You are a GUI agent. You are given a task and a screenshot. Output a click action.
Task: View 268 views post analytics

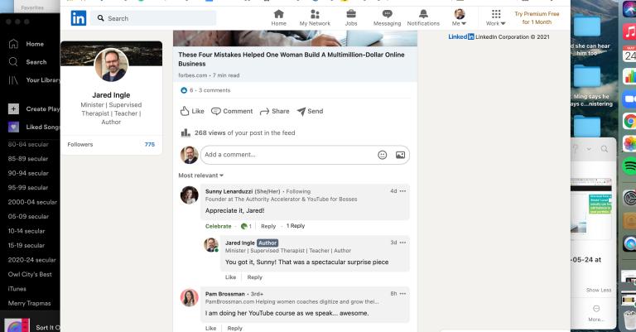238,132
